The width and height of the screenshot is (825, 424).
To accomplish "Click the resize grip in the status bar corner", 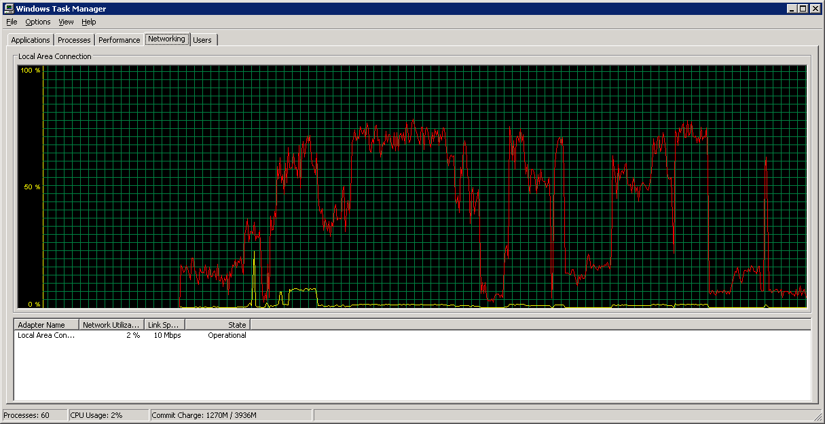I will coord(818,416).
